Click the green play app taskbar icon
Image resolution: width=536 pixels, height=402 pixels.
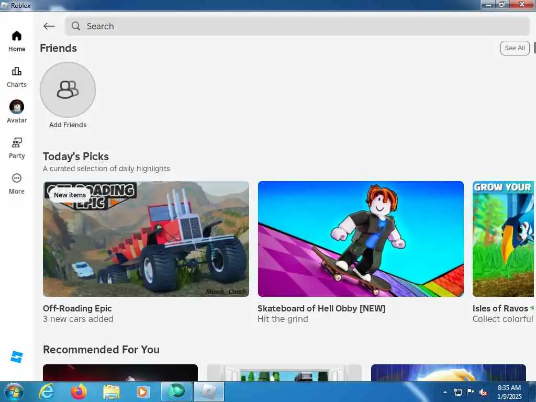176,392
